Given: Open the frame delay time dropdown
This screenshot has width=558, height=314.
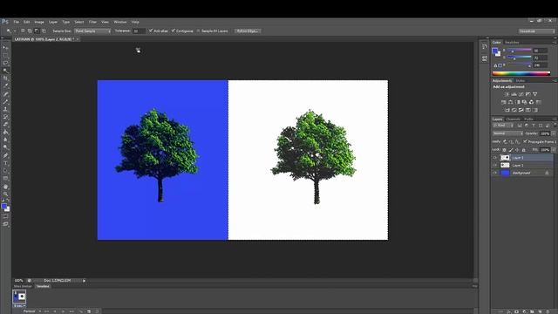Looking at the screenshot, I should [x=19, y=306].
